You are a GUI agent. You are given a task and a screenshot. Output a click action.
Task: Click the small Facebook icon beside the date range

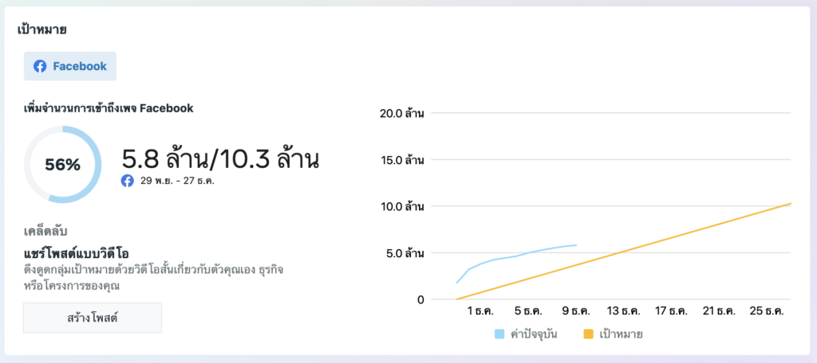[x=127, y=181]
